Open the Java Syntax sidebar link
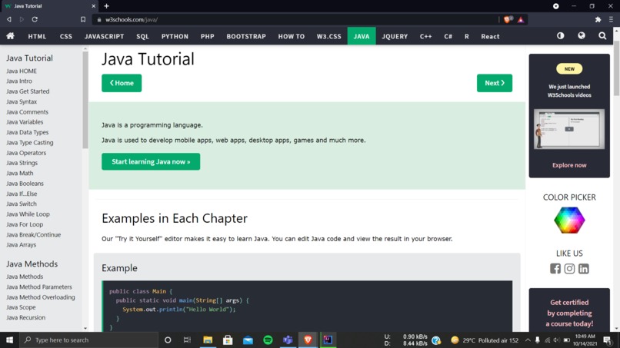Viewport: 620px width, 348px height. click(22, 101)
